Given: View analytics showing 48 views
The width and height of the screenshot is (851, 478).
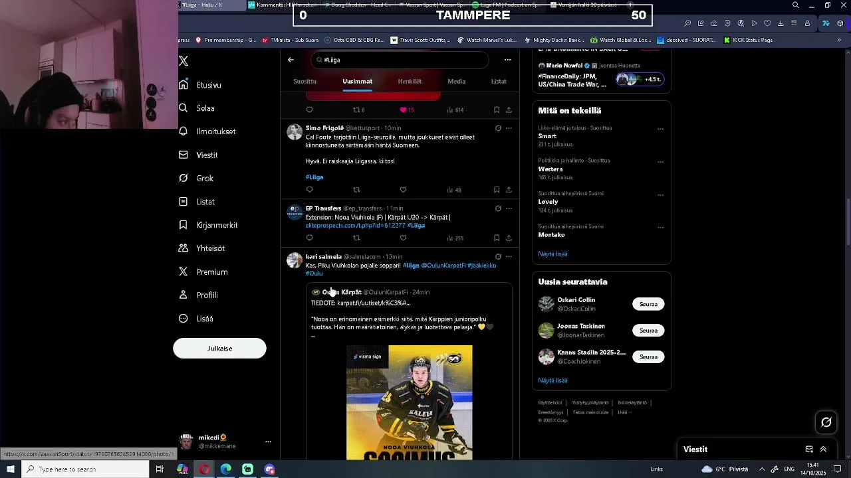Looking at the screenshot, I should click(x=453, y=190).
